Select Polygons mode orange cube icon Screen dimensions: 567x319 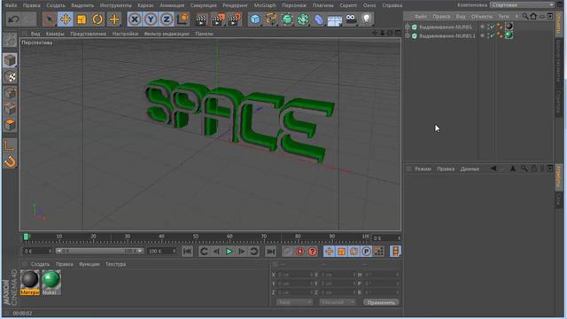tap(10, 125)
